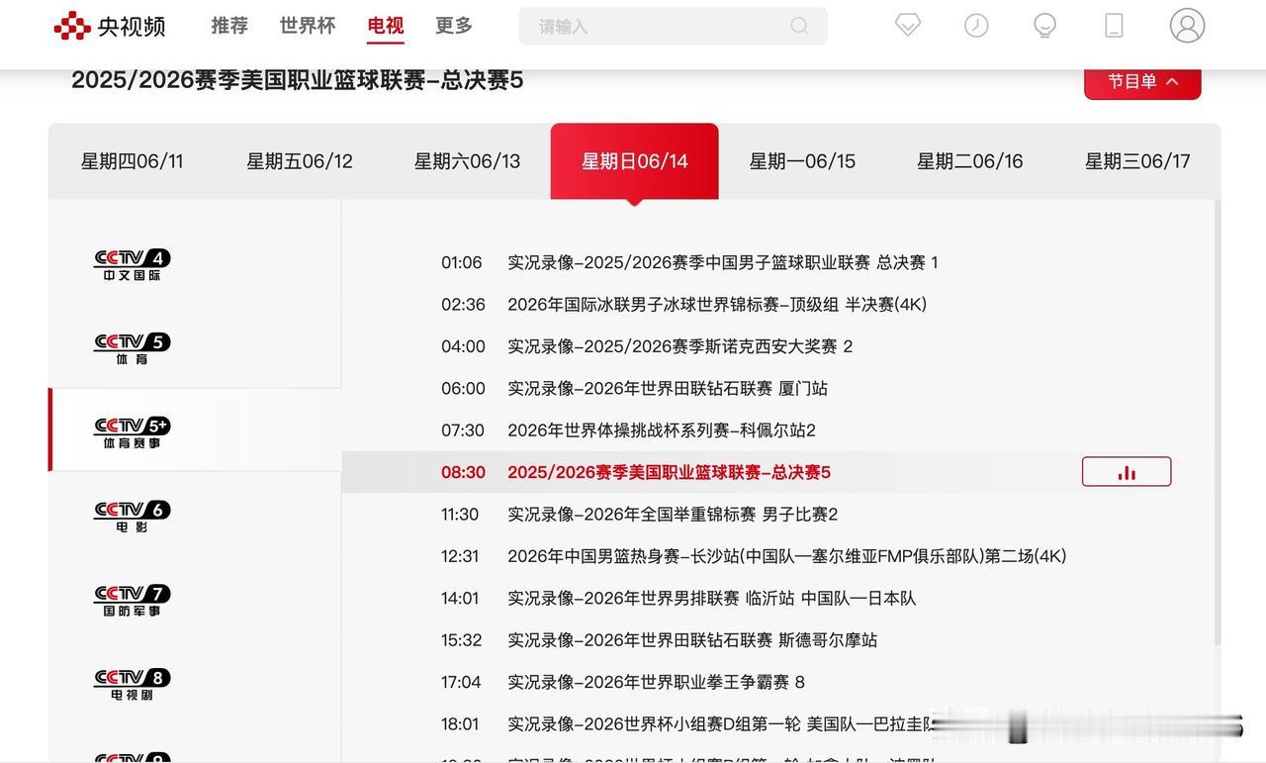
Task: Go to the 世界杯 menu
Action: tap(308, 26)
